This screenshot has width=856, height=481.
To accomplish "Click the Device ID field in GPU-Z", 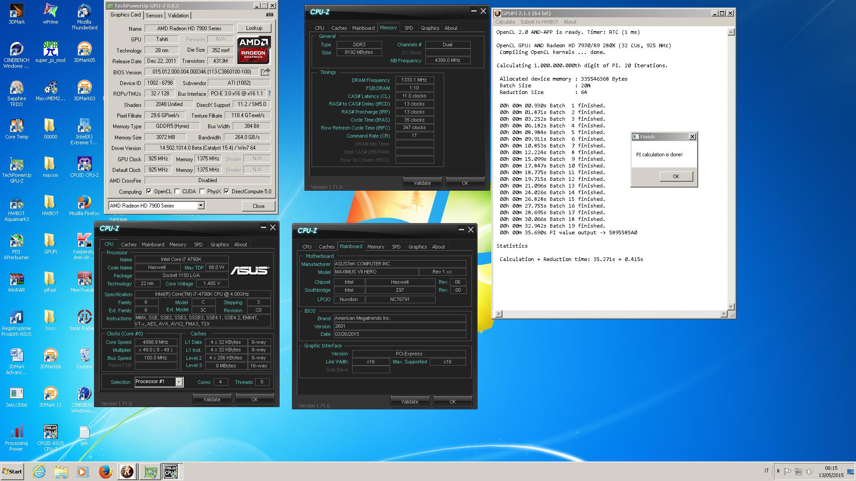I will (160, 83).
